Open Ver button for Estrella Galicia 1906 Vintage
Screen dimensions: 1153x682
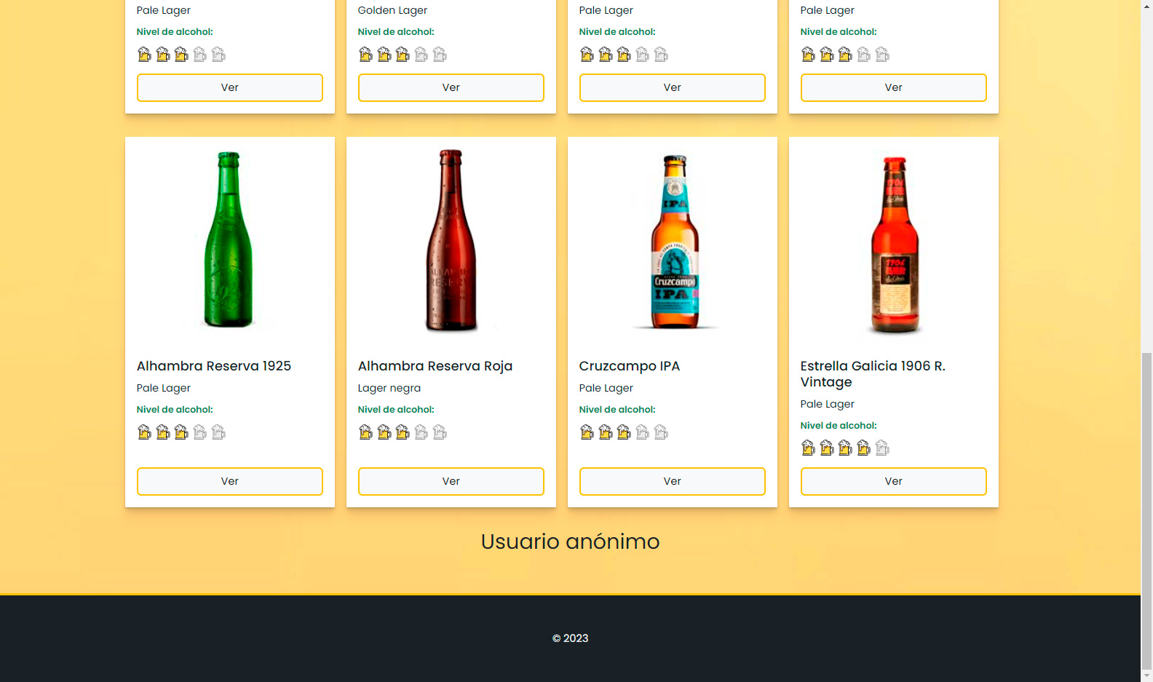(894, 481)
